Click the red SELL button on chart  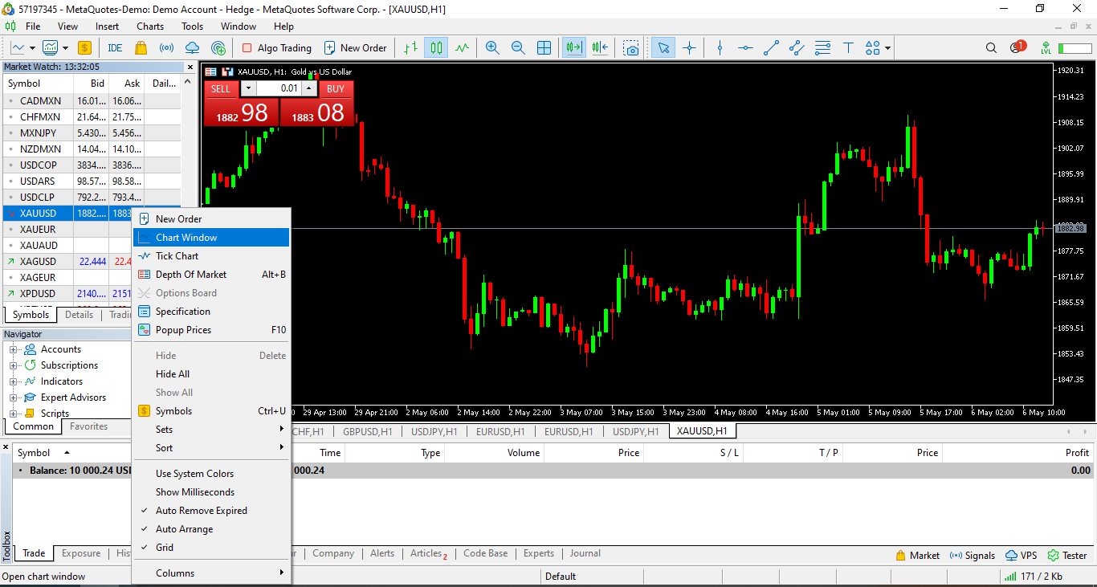click(221, 89)
